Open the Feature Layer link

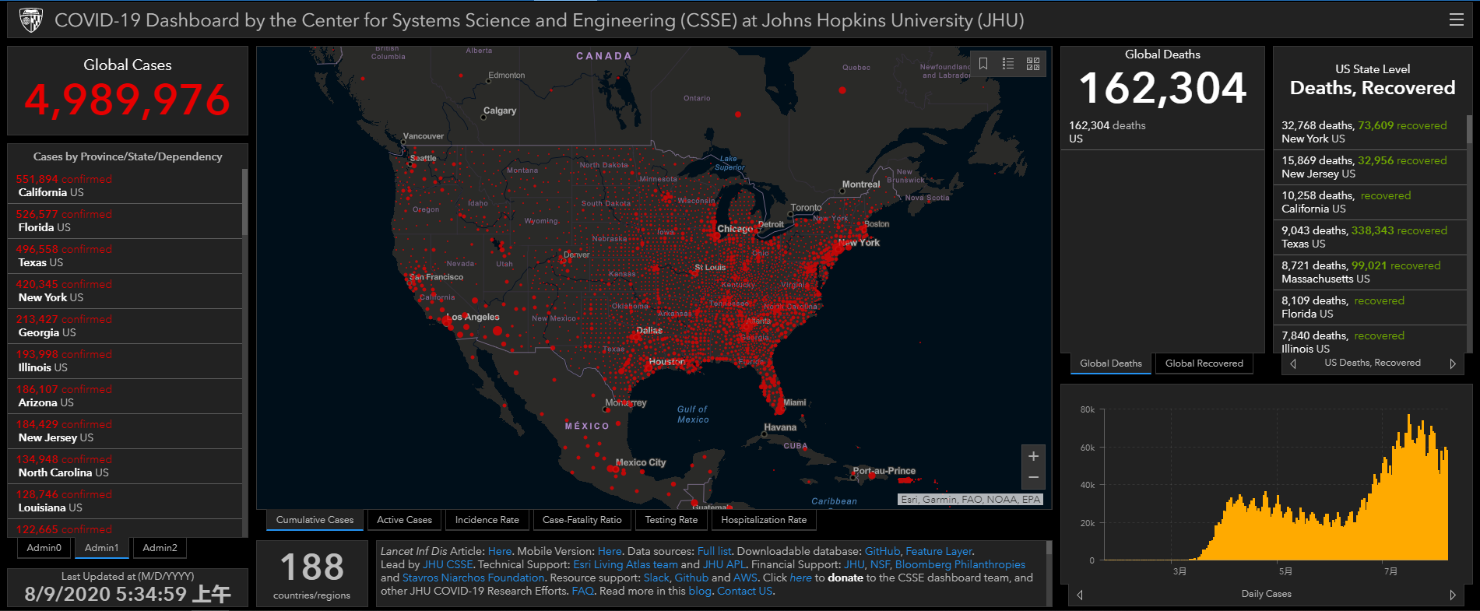pos(939,551)
